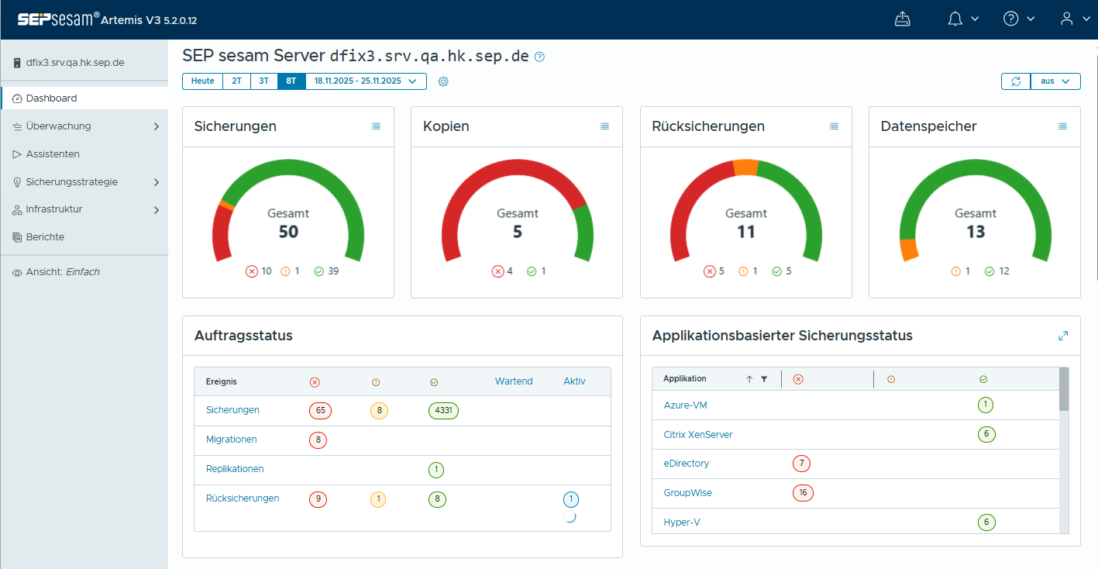
Task: Open the upload/export icon in the top bar
Action: (902, 18)
